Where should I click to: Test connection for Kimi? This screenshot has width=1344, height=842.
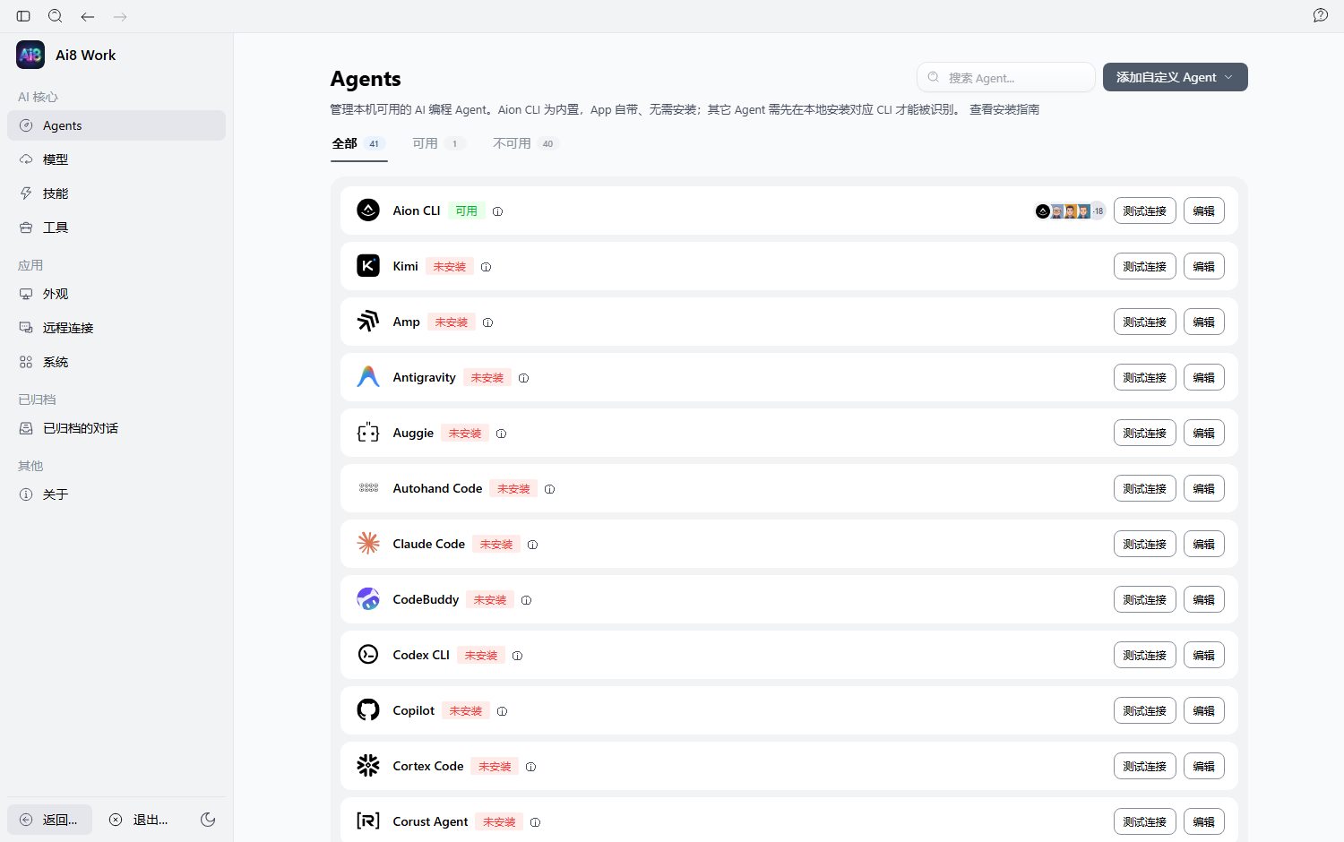coord(1144,267)
